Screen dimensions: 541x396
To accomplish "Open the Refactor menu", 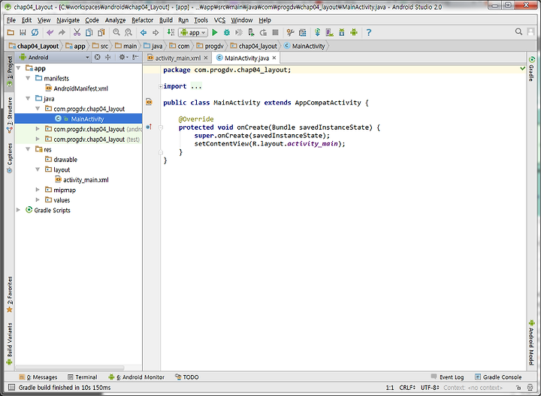I will (x=142, y=20).
